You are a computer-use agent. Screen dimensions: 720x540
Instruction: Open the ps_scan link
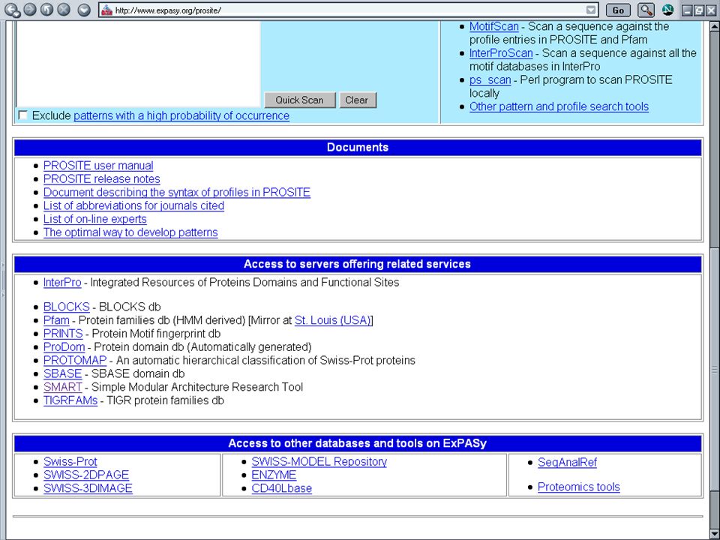pyautogui.click(x=490, y=80)
